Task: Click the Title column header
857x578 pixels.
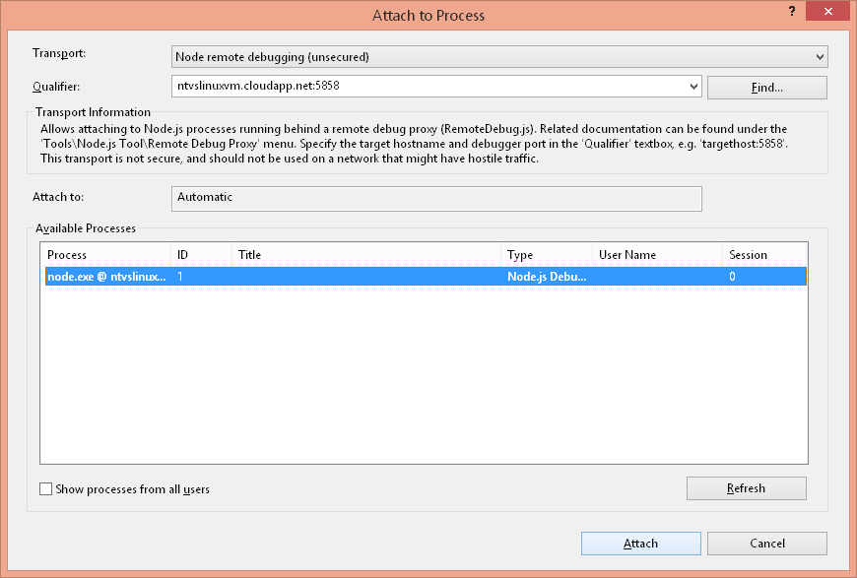Action: tap(365, 255)
